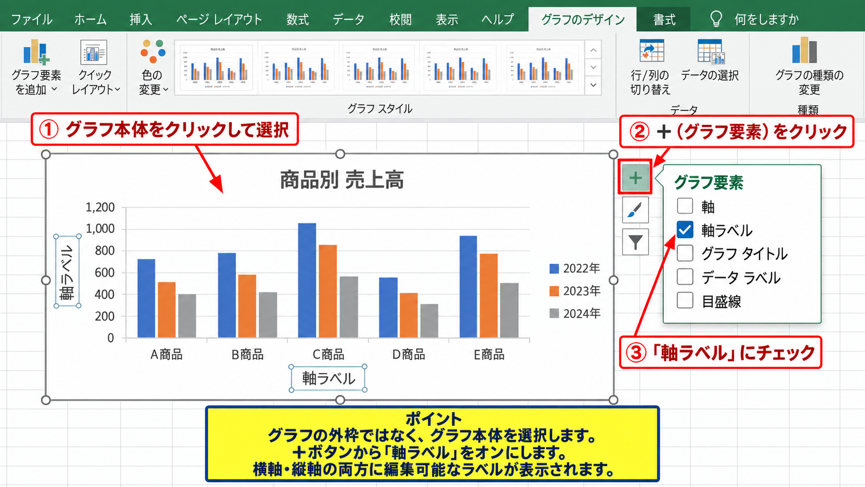Viewport: 865px width, 487px height.
Task: Open the paintbrush Chart Styles button
Action: click(x=635, y=210)
